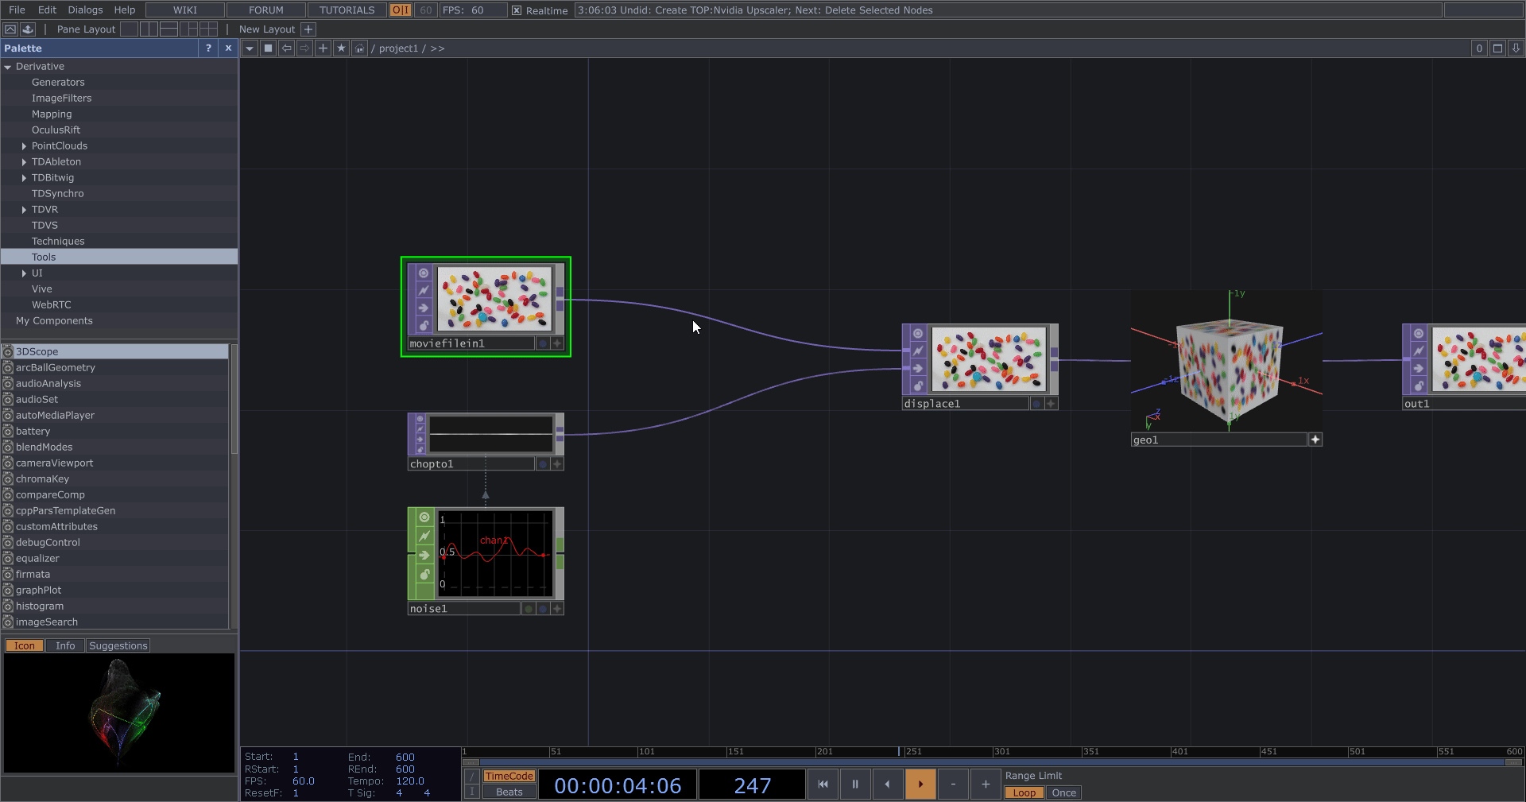Uncheck the Realtime checkbox
The height and width of the screenshot is (802, 1526).
pos(517,10)
